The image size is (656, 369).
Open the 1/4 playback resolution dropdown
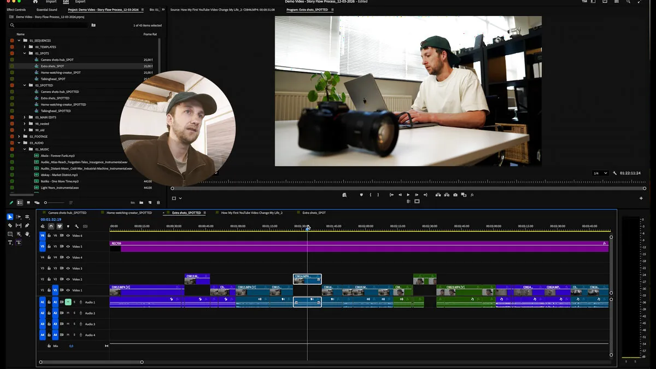click(x=600, y=173)
